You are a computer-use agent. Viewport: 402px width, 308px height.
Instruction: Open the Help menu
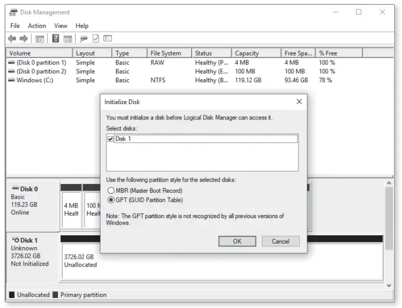tap(82, 25)
